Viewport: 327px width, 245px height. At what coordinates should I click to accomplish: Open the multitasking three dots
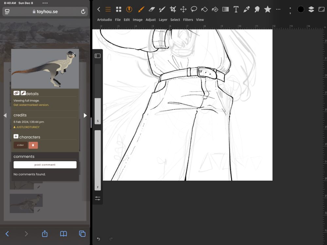45,3
